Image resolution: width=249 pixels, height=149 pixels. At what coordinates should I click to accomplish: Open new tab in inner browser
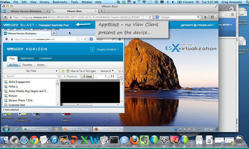(x=54, y=33)
